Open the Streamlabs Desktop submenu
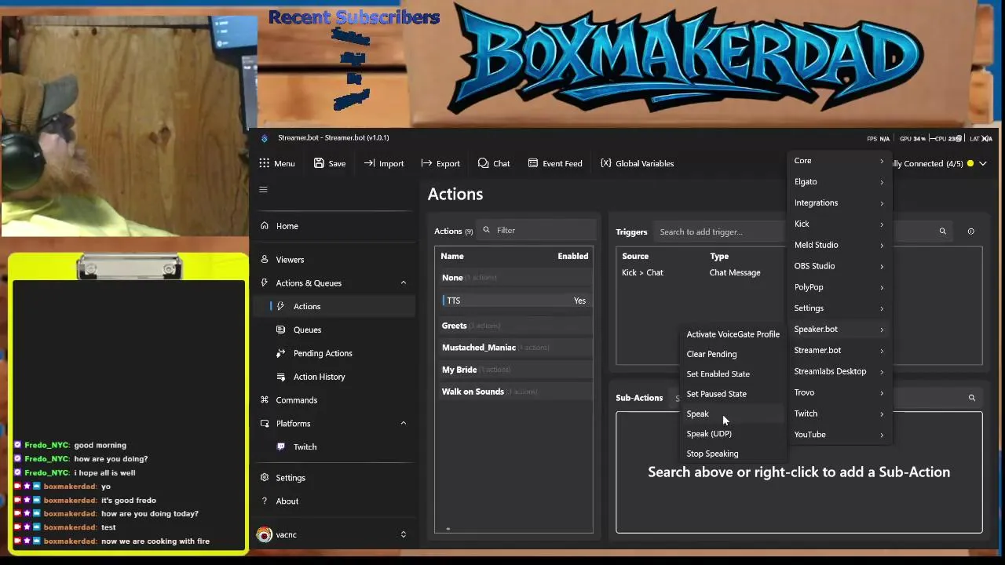 pyautogui.click(x=839, y=371)
